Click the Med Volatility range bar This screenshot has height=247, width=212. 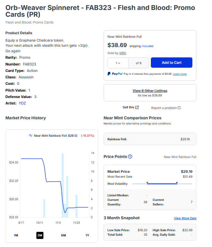[x=162, y=184]
